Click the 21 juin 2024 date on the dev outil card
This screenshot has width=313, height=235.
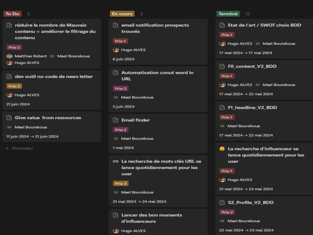(x=18, y=104)
